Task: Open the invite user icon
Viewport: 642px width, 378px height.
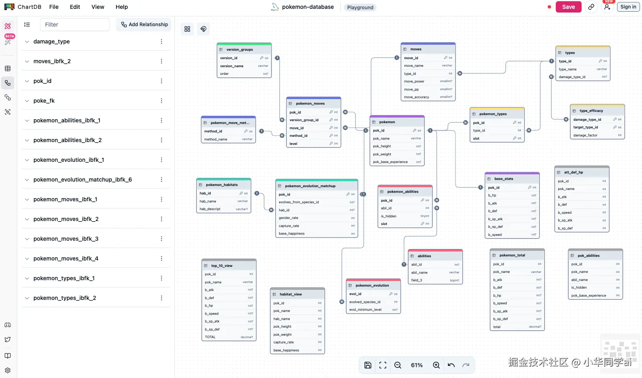Action: point(607,7)
